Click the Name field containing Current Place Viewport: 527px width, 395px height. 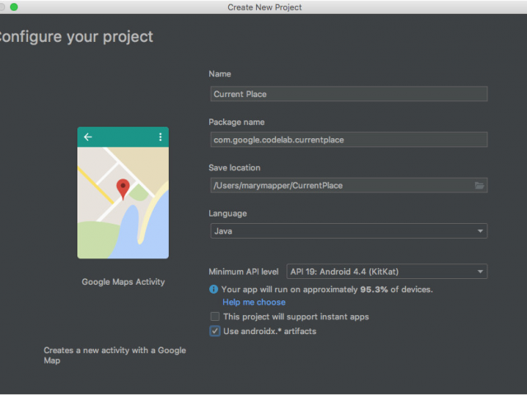[x=349, y=94]
